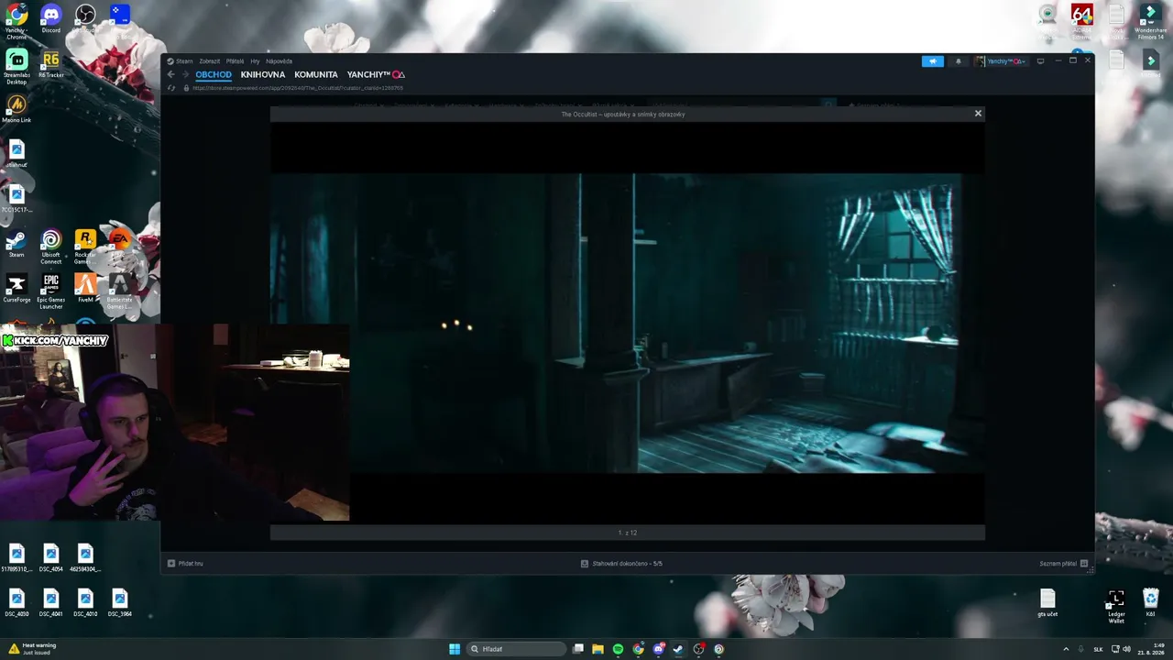1173x660 pixels.
Task: Go back in Steam navigation
Action: [x=170, y=74]
